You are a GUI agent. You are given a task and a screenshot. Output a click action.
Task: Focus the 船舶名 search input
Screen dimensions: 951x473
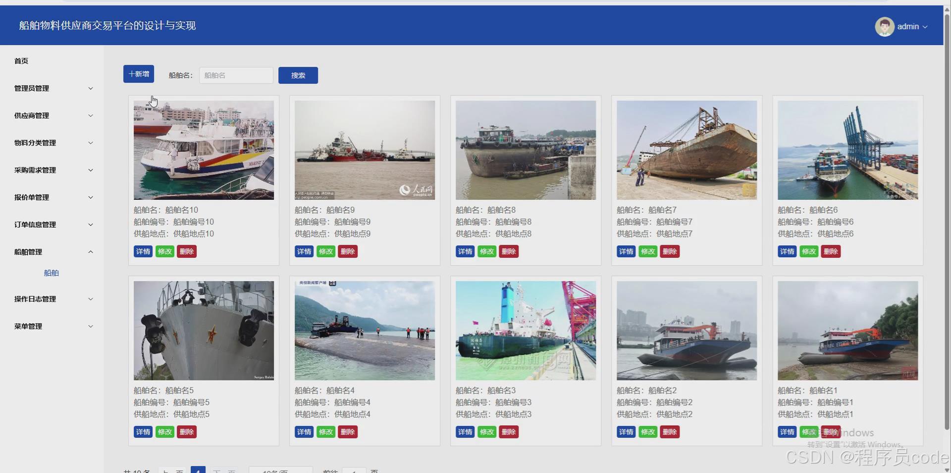[236, 75]
